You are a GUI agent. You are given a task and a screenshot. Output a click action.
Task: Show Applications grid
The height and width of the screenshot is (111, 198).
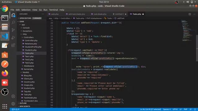coord(5,106)
